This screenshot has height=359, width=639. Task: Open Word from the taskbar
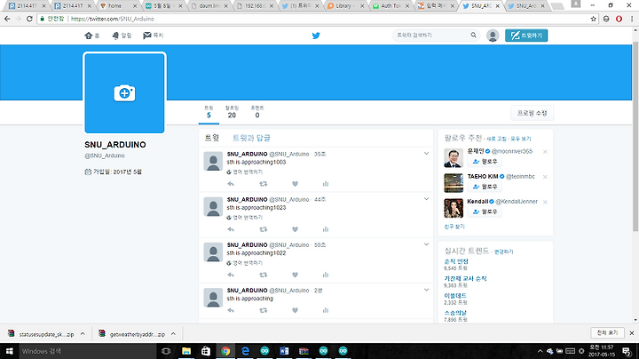click(284, 351)
